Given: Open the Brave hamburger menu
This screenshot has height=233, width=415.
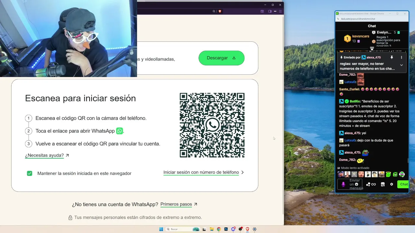Looking at the screenshot, I should point(280,11).
